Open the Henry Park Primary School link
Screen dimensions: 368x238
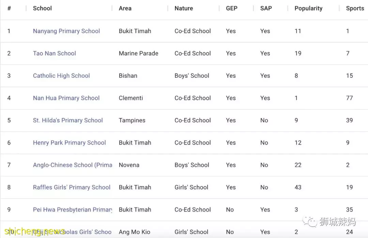[69, 143]
